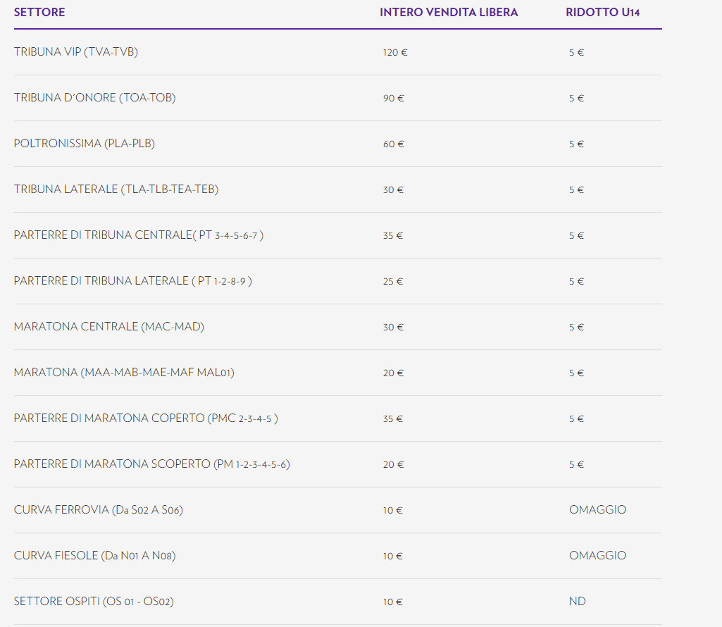Select MARATONA CENTRALE (MAC-MAD) sector
The height and width of the screenshot is (627, 722).
[109, 327]
